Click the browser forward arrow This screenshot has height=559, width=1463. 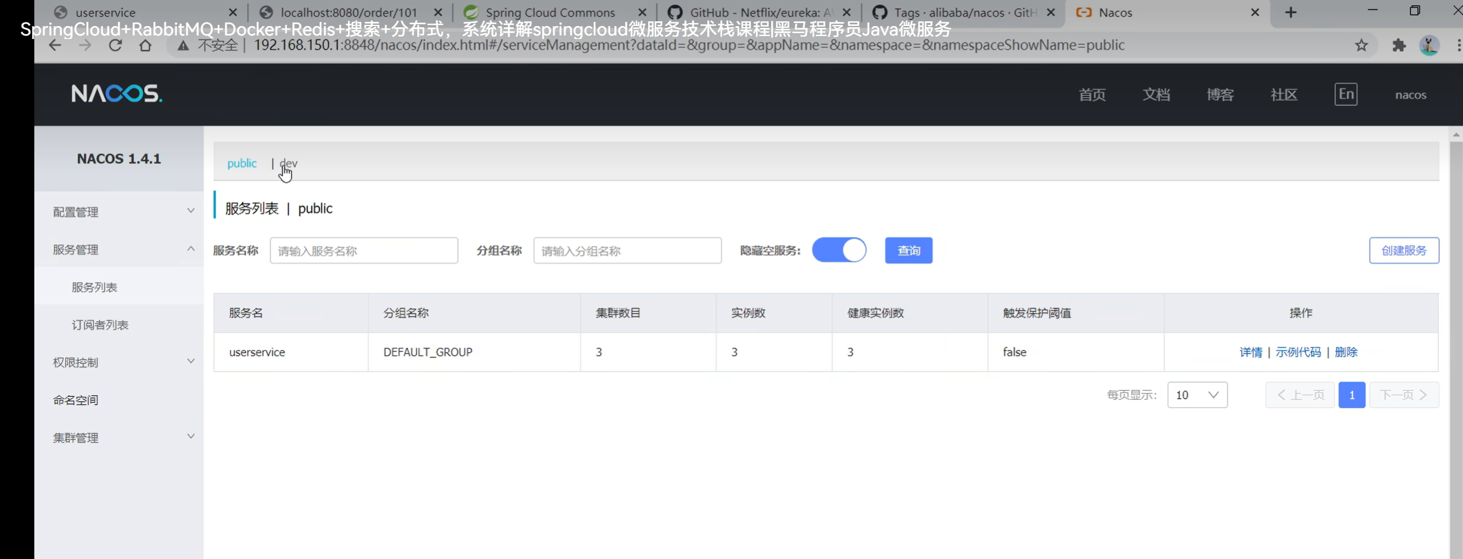pos(85,45)
